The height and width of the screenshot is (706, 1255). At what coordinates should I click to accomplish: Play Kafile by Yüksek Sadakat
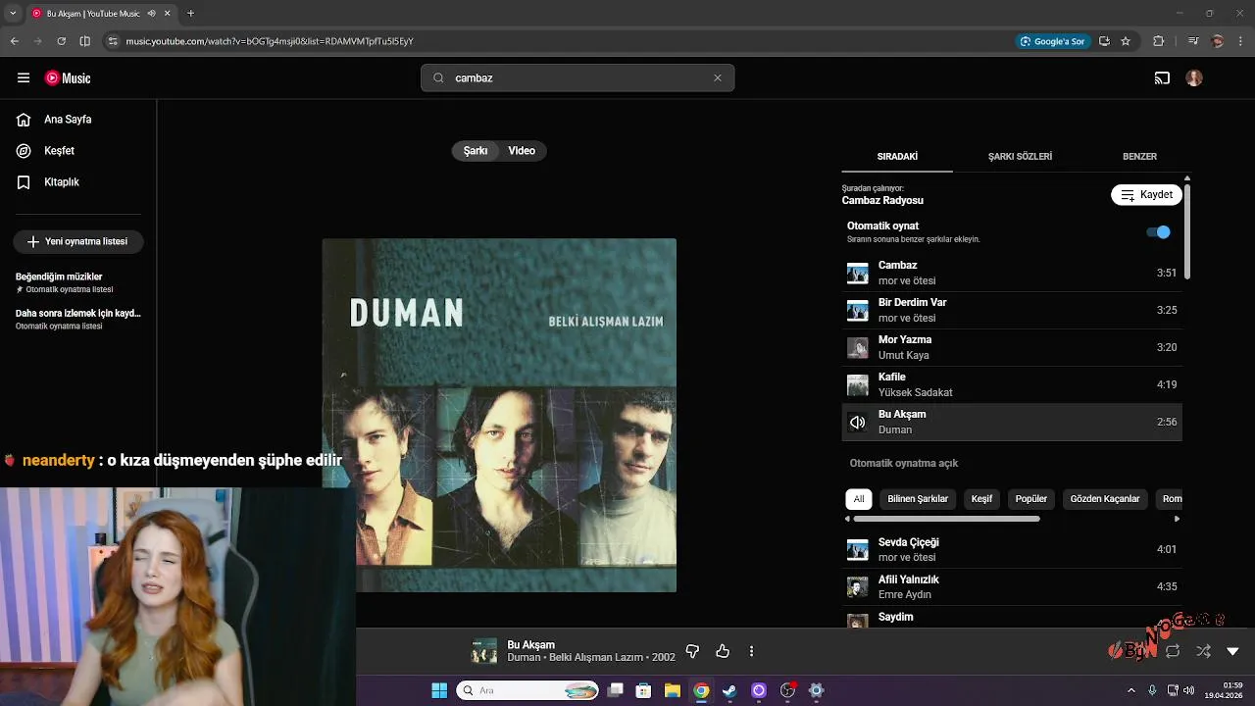[x=1012, y=384]
